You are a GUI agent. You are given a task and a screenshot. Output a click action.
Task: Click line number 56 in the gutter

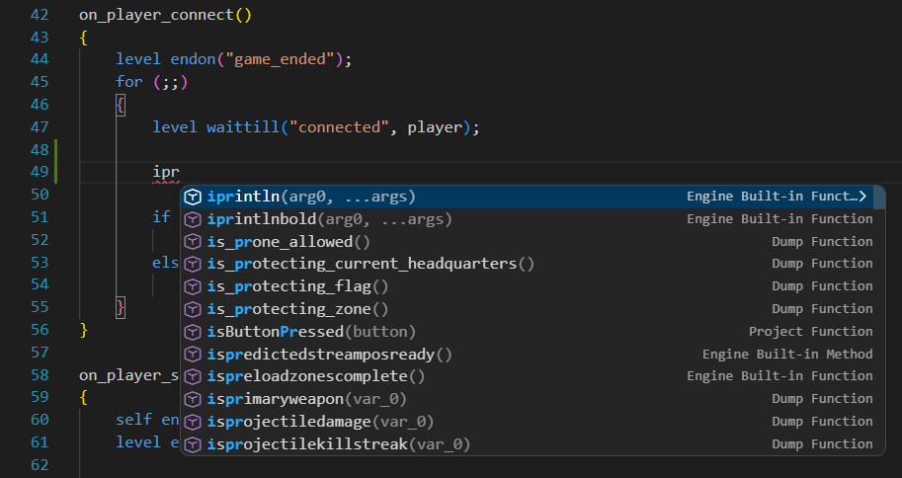[40, 330]
